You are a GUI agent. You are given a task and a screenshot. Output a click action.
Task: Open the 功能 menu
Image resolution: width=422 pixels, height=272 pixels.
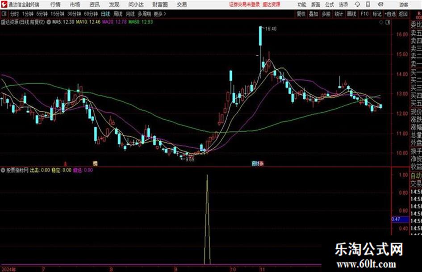click(302, 4)
